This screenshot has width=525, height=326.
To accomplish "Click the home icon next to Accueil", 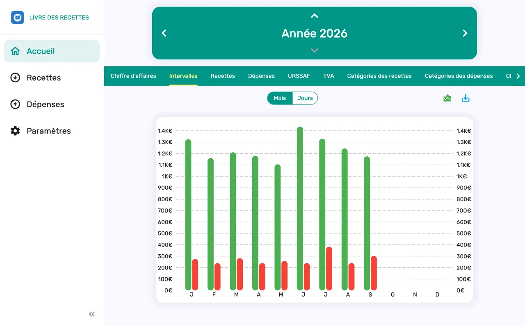I will [x=15, y=51].
